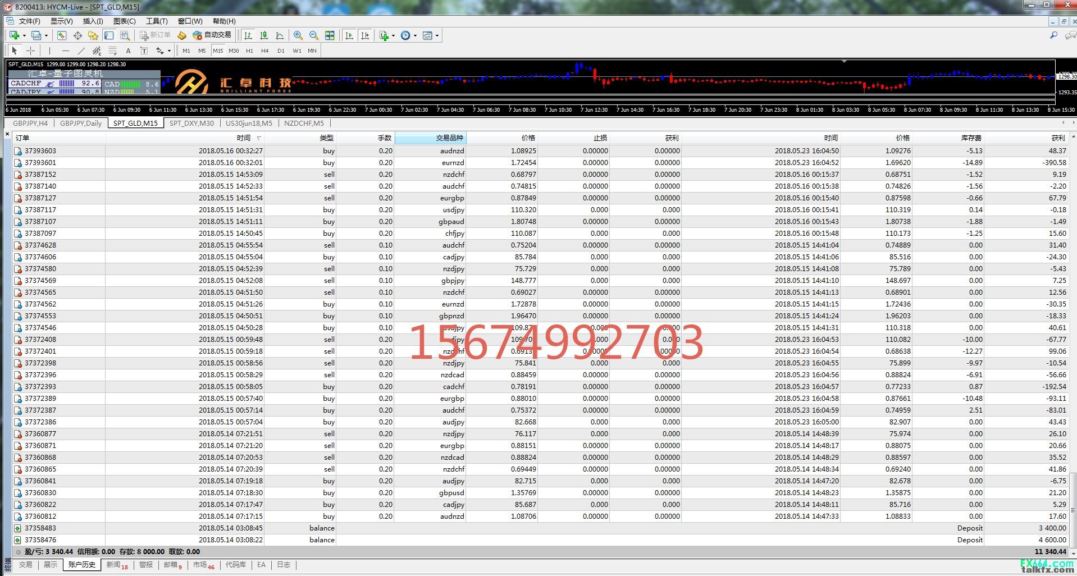Switch to the GBPJPY,Daily chart tab
Viewport: 1077px width, 576px height.
pos(81,123)
